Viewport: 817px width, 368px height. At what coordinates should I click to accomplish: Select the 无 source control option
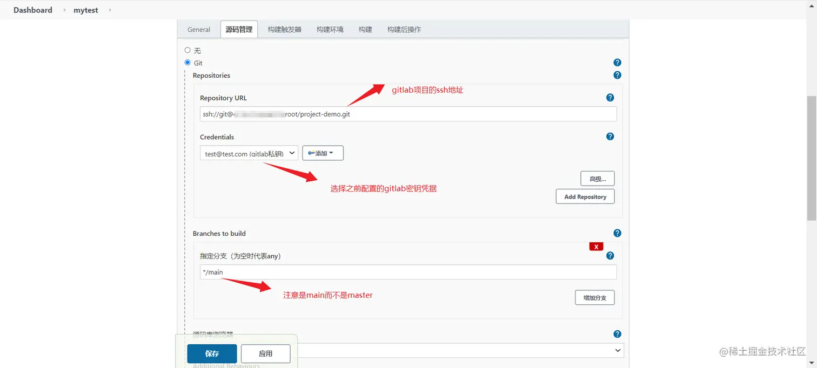point(187,50)
